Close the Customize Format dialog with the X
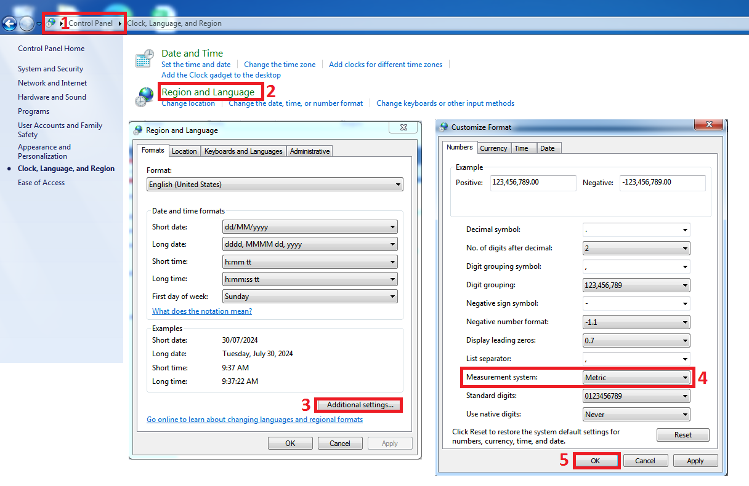Screen dimensions: 749x486 [x=708, y=125]
